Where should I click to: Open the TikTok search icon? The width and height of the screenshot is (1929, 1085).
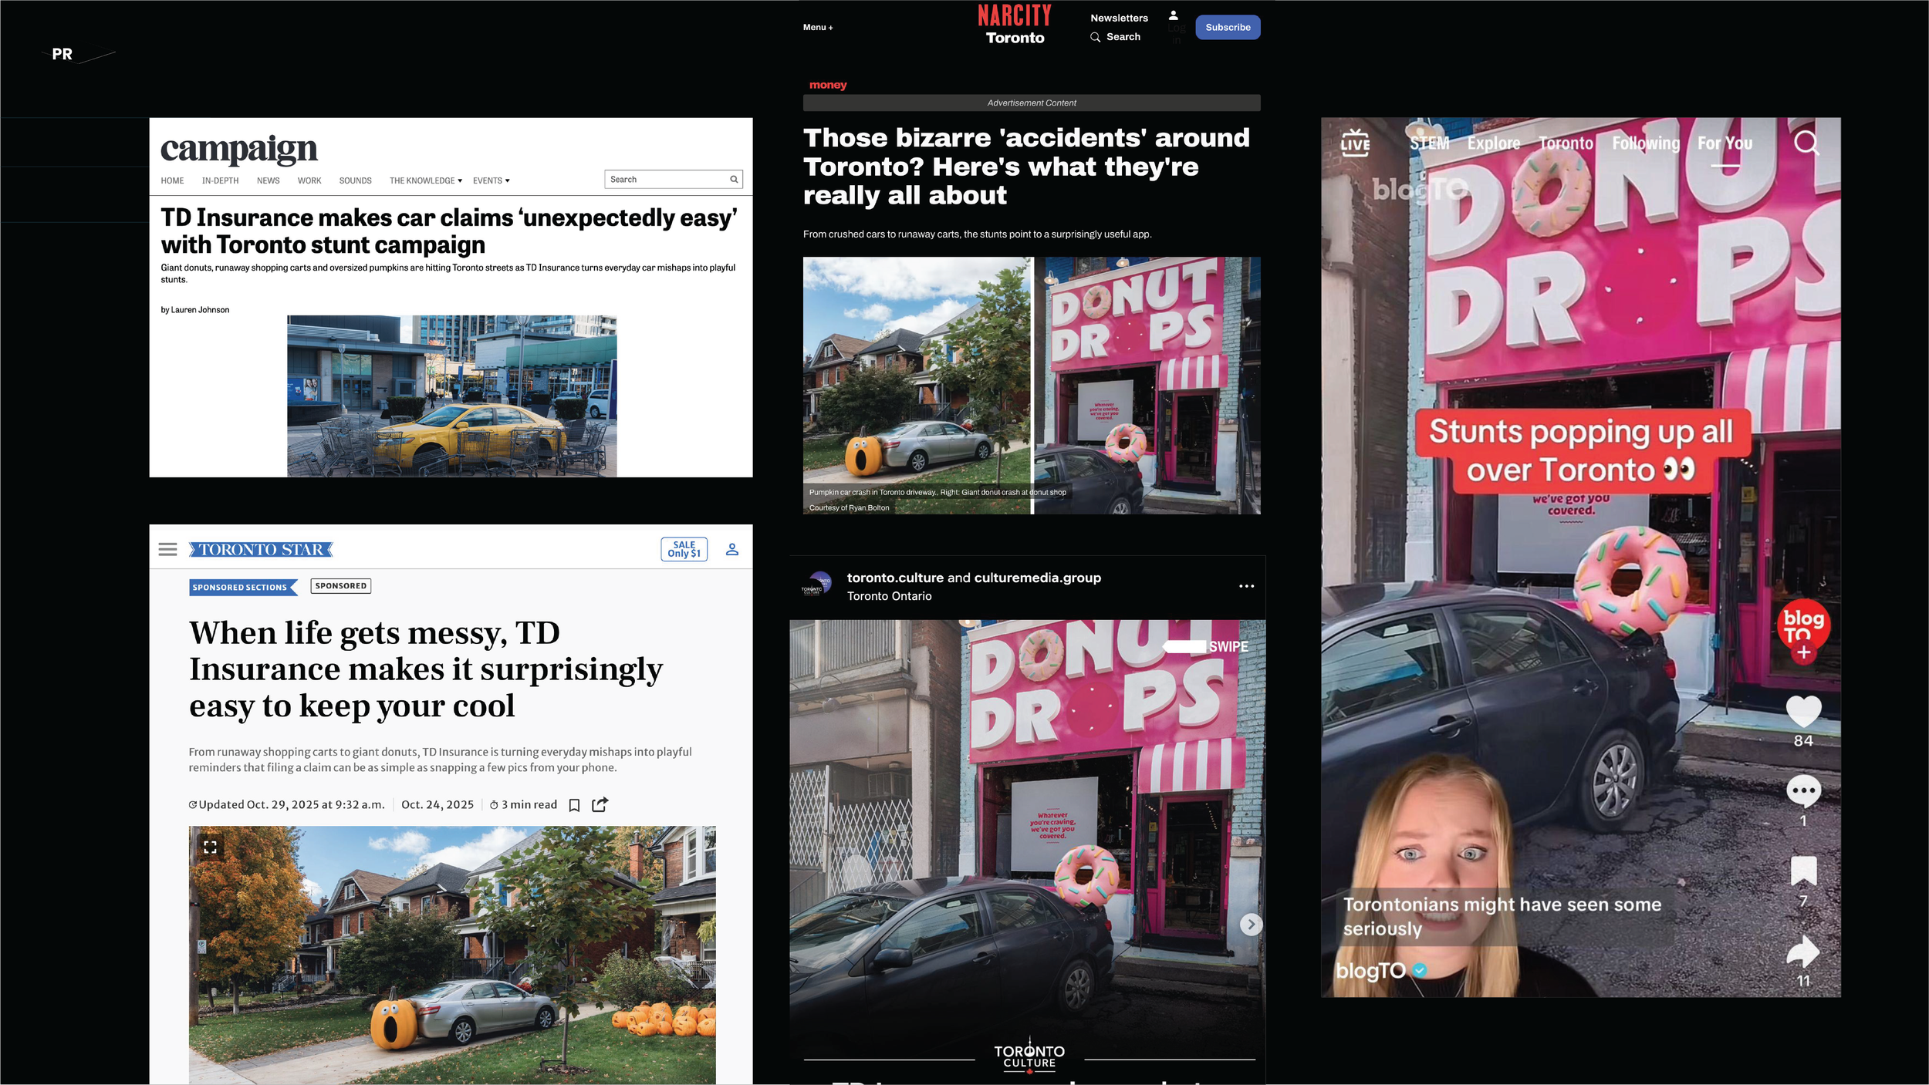tap(1806, 143)
